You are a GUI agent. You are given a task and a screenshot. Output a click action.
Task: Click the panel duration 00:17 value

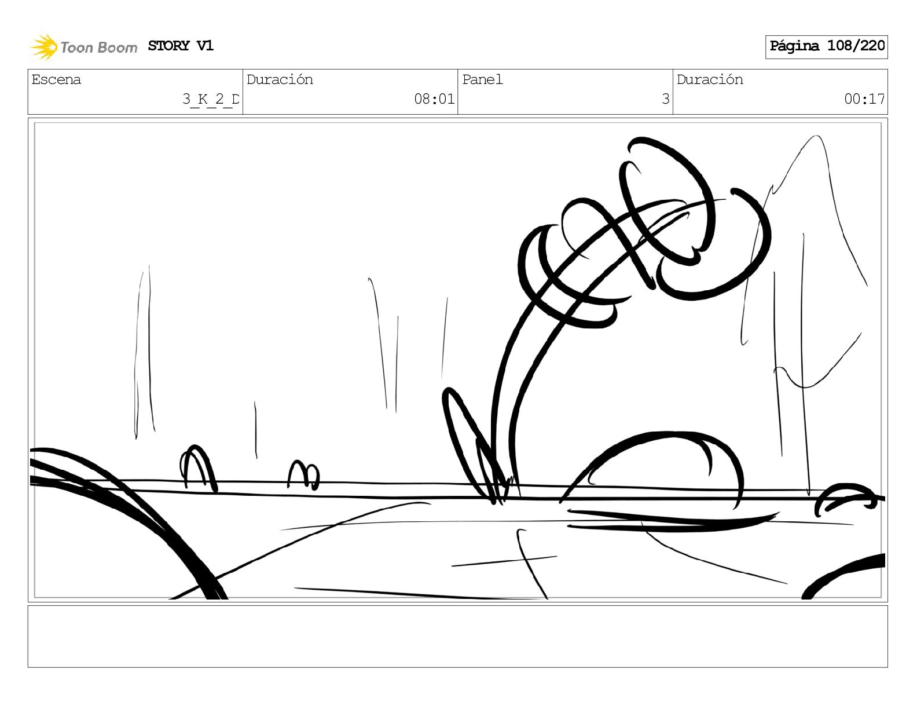click(864, 99)
